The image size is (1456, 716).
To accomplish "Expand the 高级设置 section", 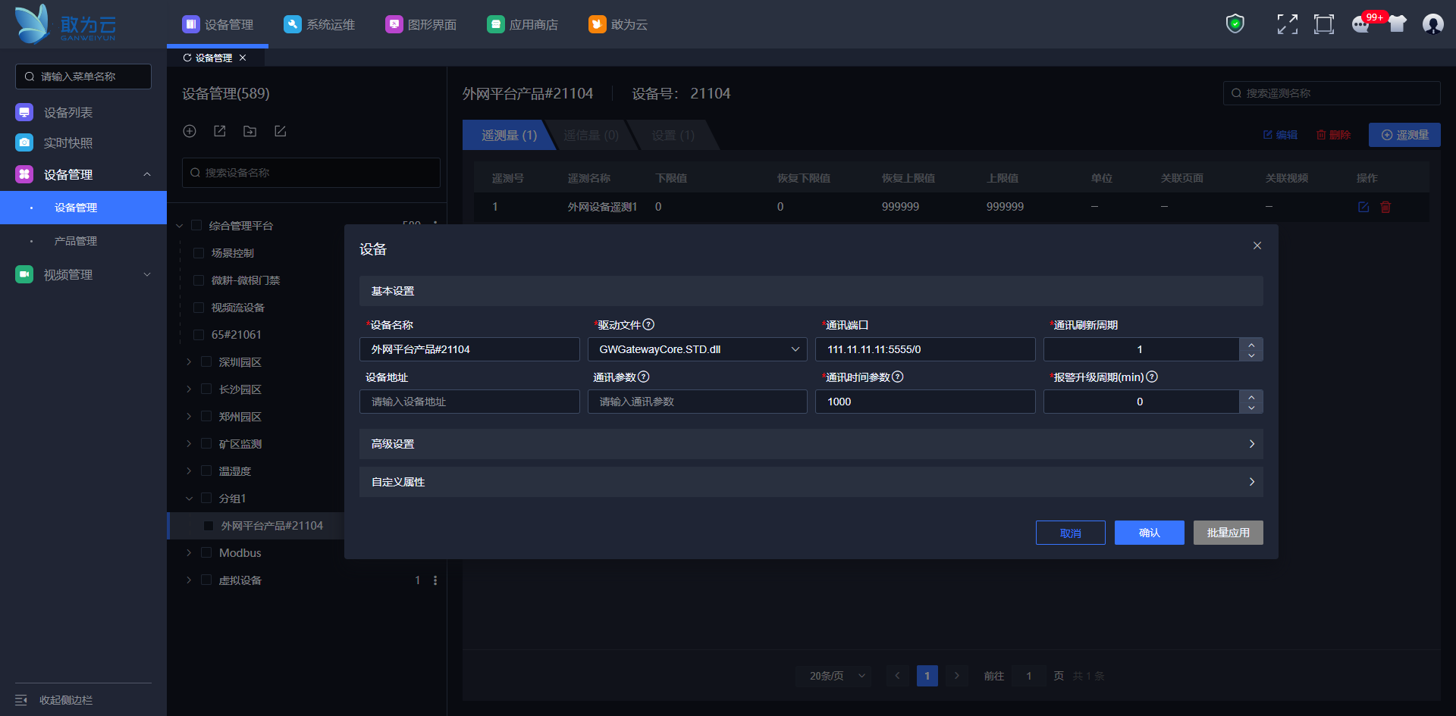I will pos(811,444).
